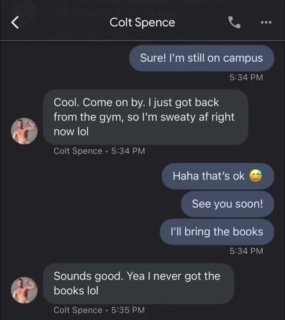Tap the 'Colt Spence · 5:35 PM' sender label
Image resolution: width=285 pixels, height=320 pixels.
[x=99, y=310]
